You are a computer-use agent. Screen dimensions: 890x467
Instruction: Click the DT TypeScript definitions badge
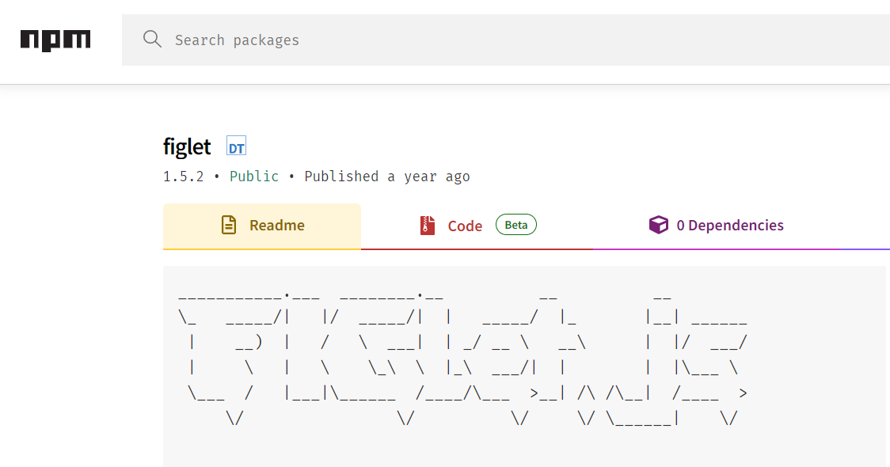click(236, 146)
